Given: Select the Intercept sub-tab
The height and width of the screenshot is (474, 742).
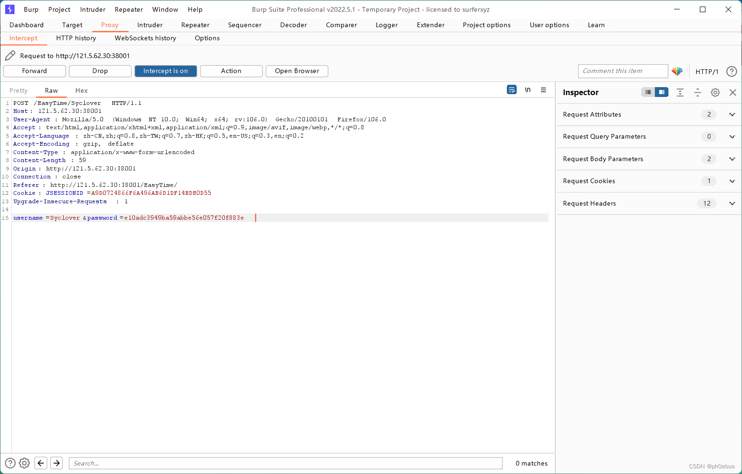Looking at the screenshot, I should coord(23,38).
